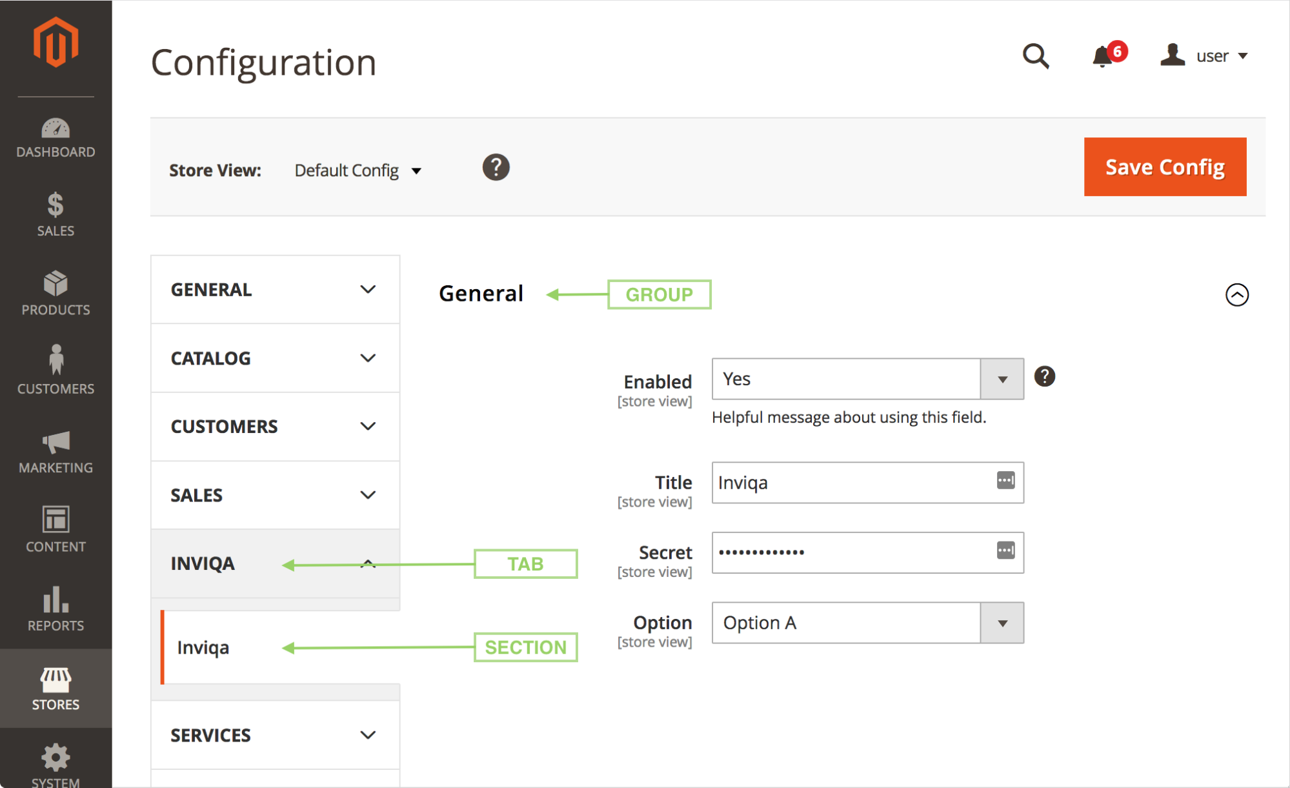This screenshot has width=1290, height=788.
Task: Click the user avatar icon
Action: 1173,55
